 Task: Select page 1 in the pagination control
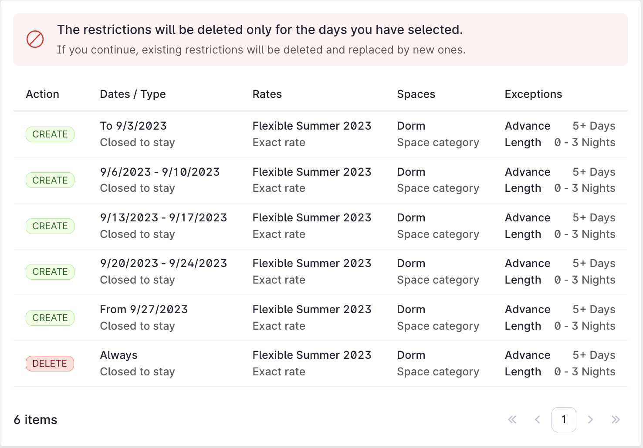point(564,420)
